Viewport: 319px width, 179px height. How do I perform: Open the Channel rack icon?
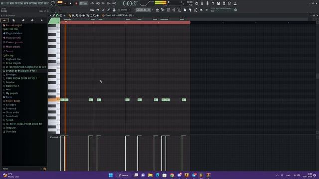[168, 10]
